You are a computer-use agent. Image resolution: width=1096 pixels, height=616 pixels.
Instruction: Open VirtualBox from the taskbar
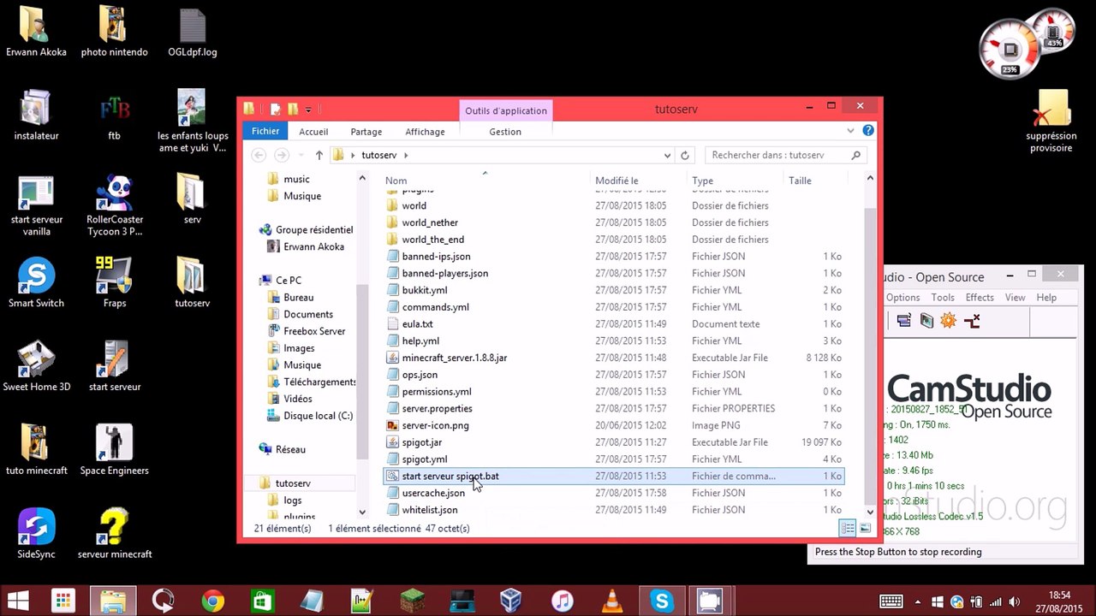pyautogui.click(x=512, y=601)
